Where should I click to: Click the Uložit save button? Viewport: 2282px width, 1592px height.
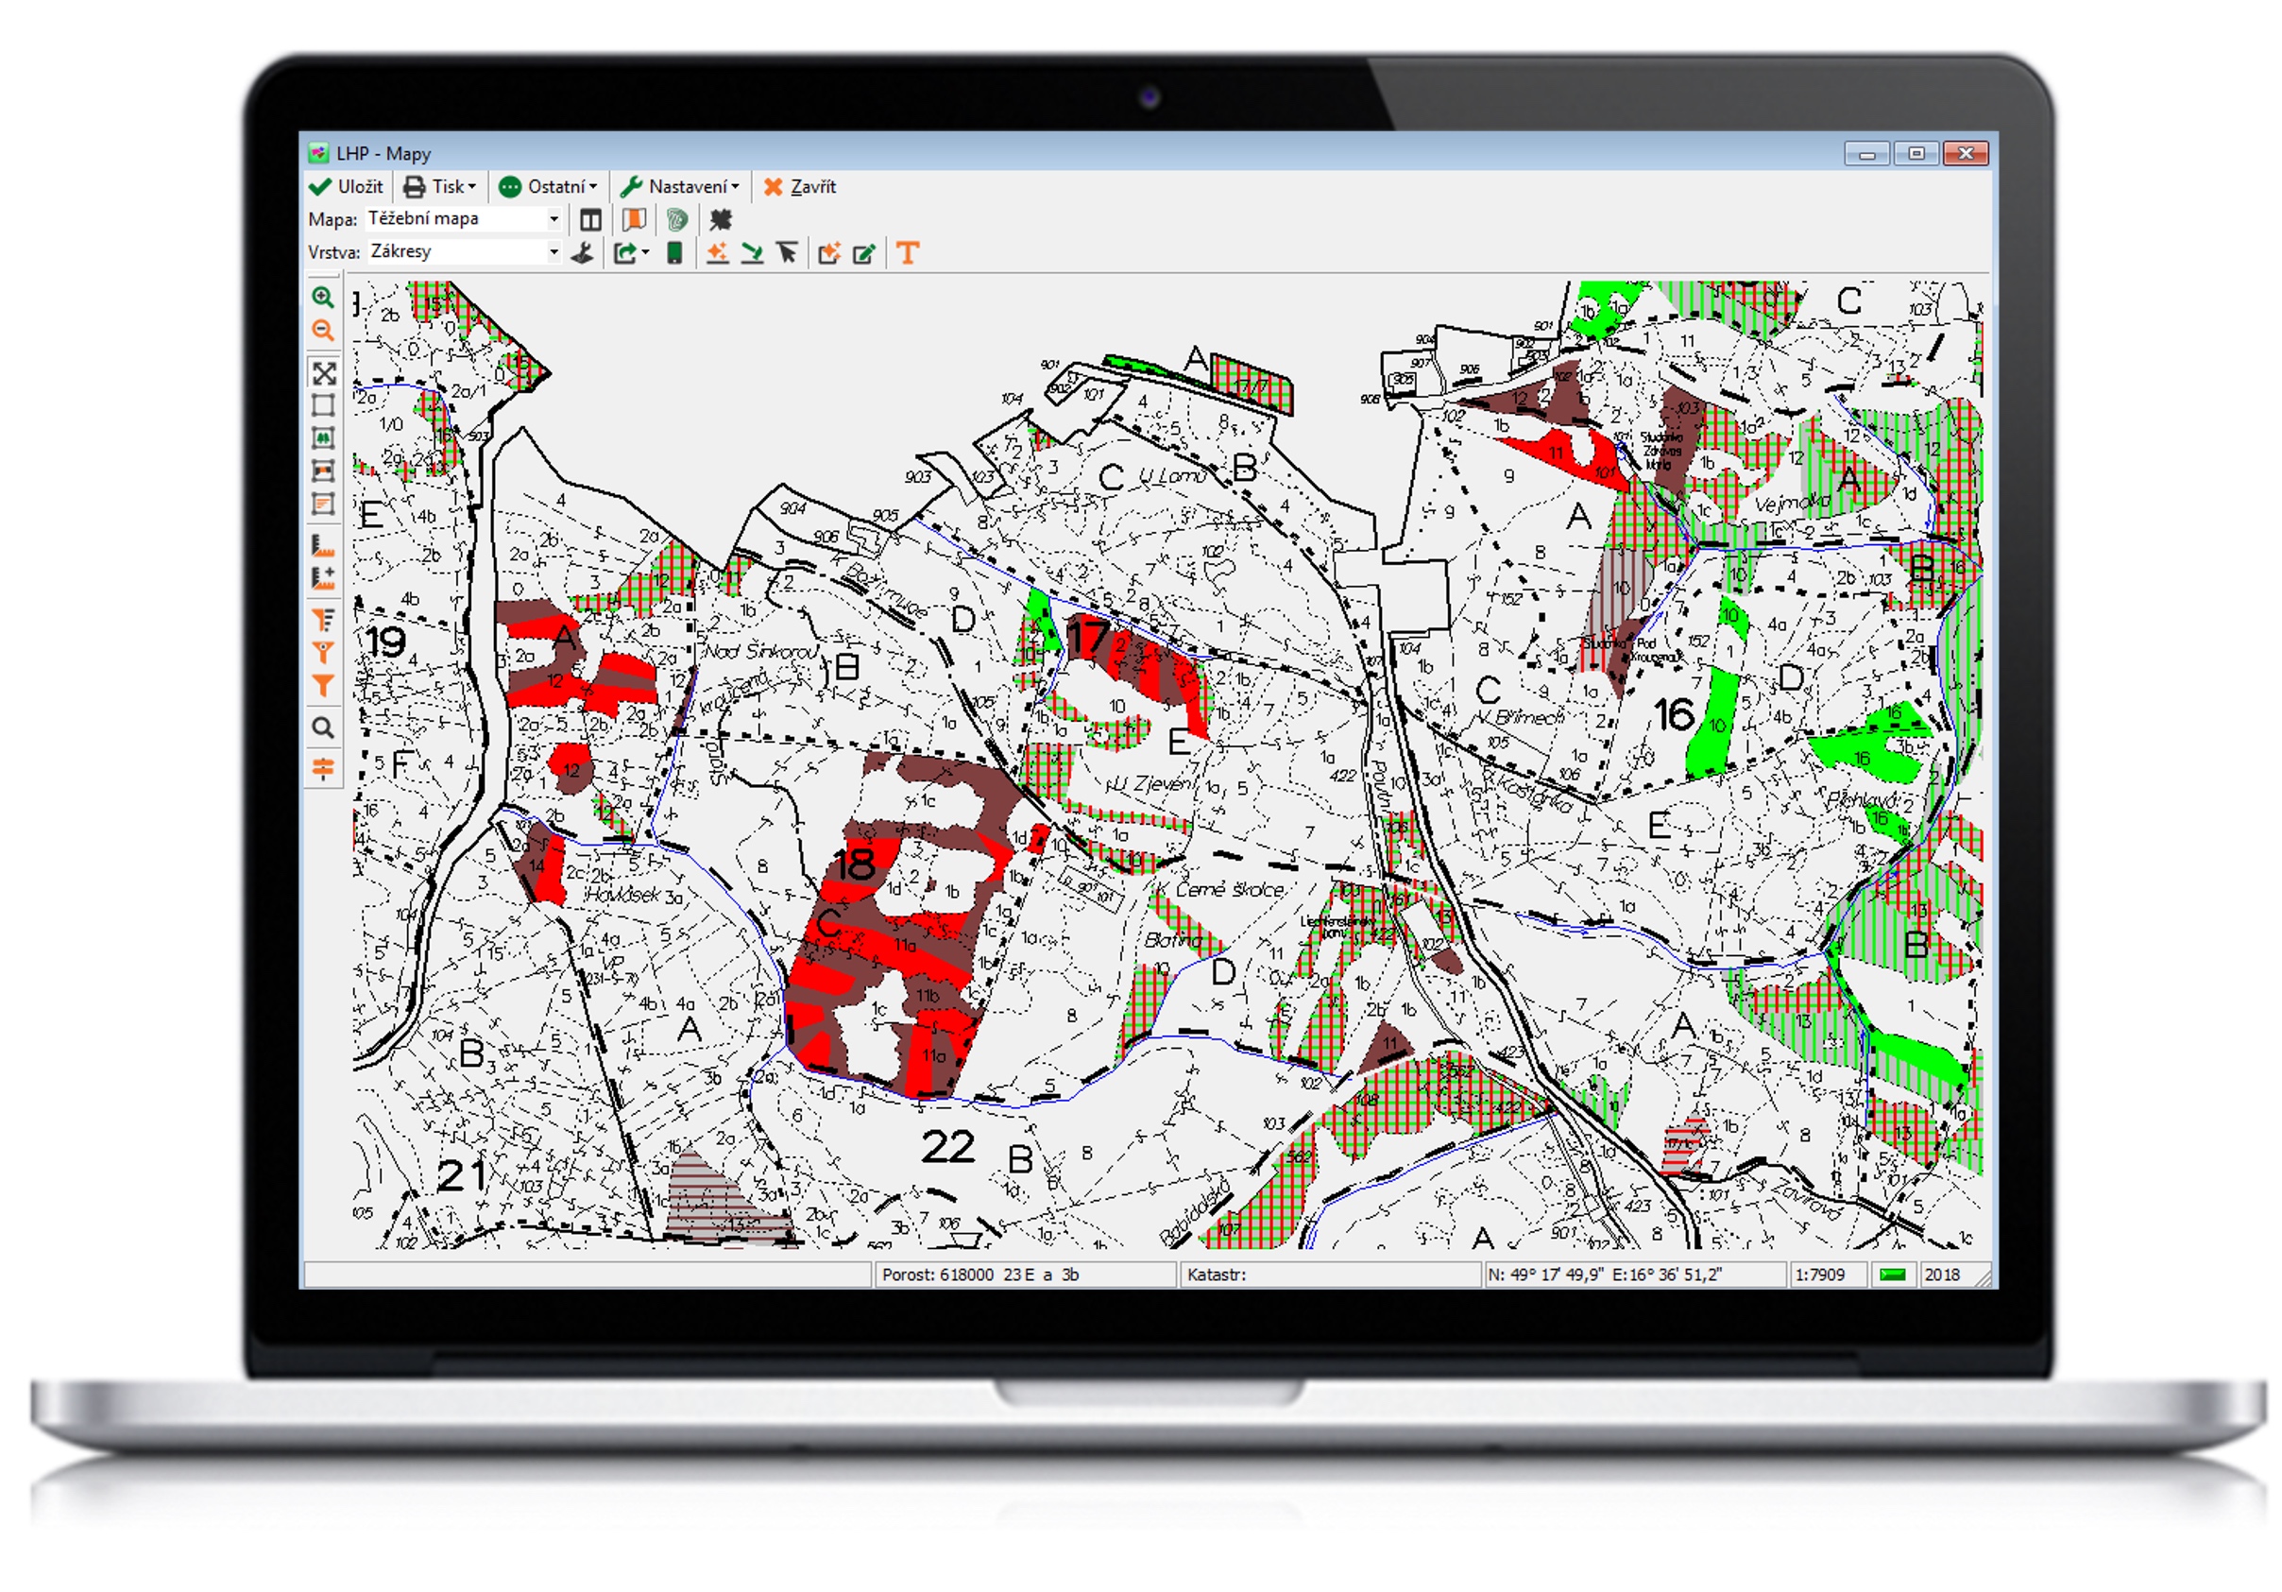[x=346, y=187]
